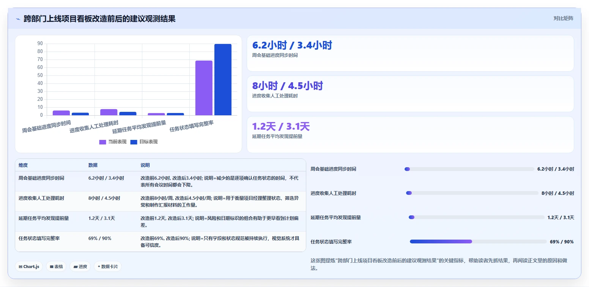Image resolution: width=589 pixels, height=287 pixels.
Task: Select the 数据卡片 chip
Action: pos(108,267)
